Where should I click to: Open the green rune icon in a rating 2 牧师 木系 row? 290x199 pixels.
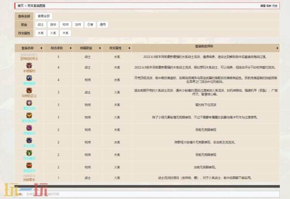[29, 153]
